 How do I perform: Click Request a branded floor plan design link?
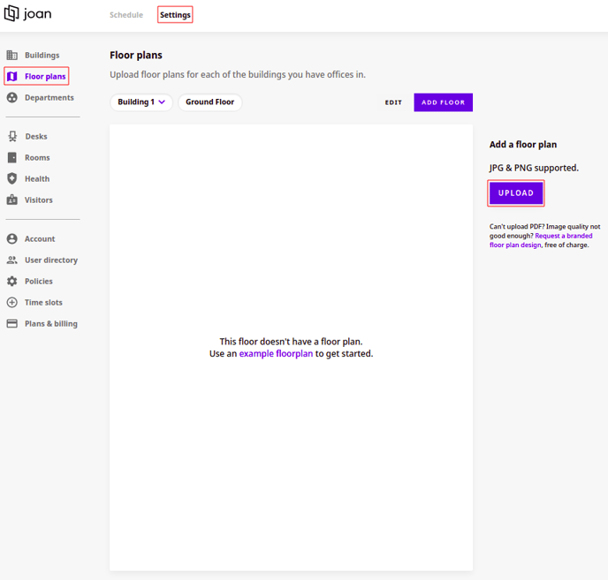click(x=540, y=240)
